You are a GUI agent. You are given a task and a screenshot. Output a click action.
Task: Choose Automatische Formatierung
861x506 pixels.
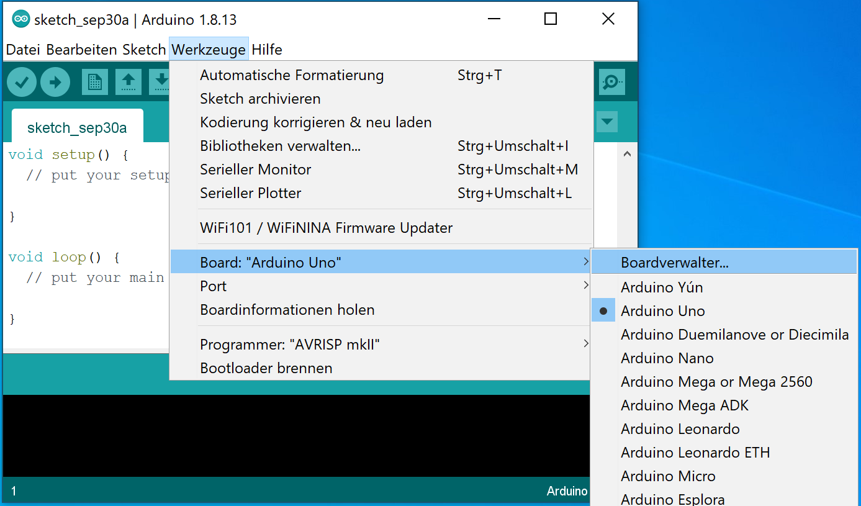(x=381, y=75)
